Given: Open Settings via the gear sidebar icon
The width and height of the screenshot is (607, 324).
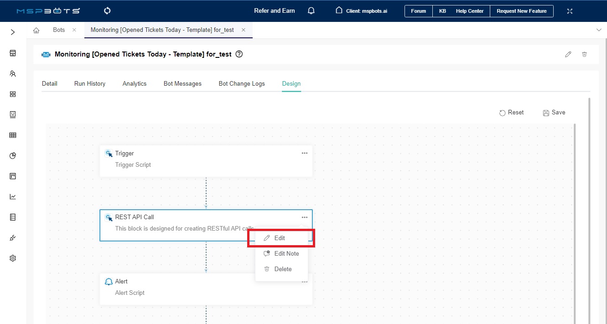Looking at the screenshot, I should click(12, 258).
